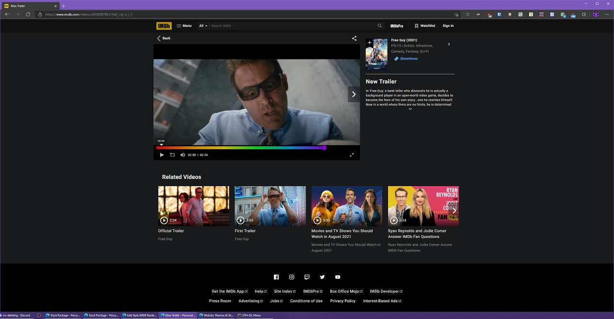Seek using the rainbow video progress bar
The image size is (614, 319).
(240, 148)
